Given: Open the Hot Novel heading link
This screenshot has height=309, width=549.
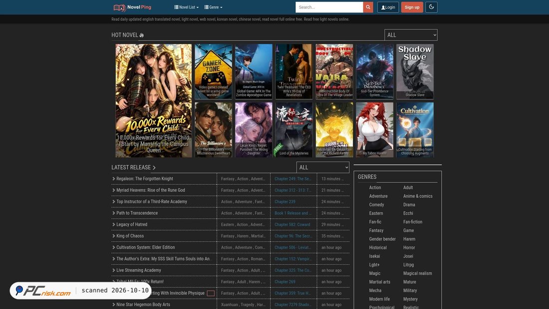Looking at the screenshot, I should click(127, 35).
